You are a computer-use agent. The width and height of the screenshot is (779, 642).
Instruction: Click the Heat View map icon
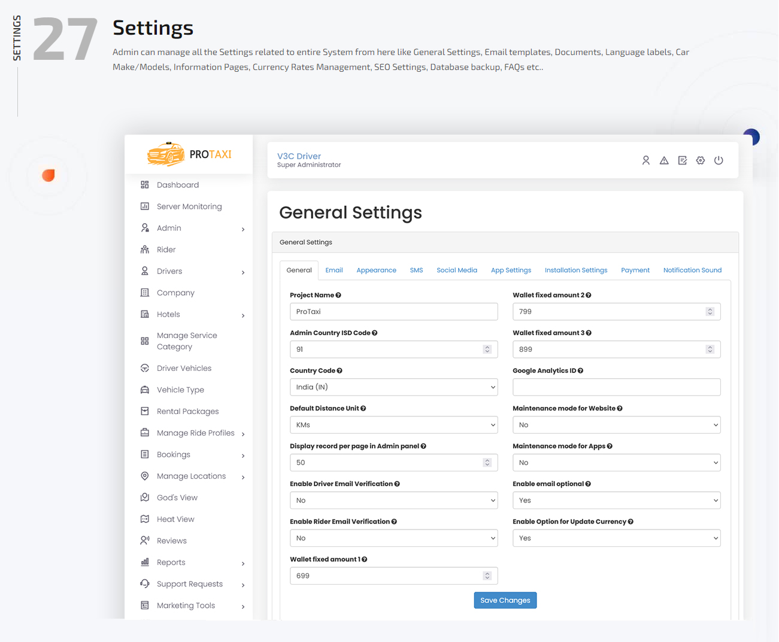click(145, 519)
